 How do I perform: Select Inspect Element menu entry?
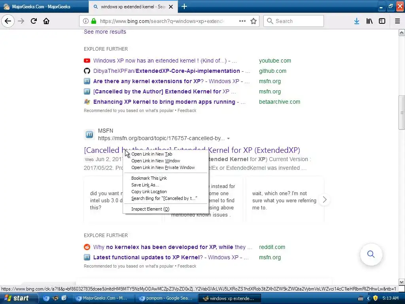pyautogui.click(x=150, y=209)
